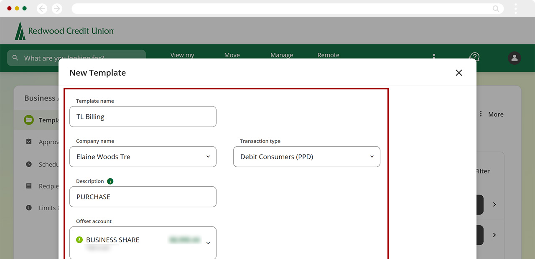Open the user profile icon

[x=515, y=58]
